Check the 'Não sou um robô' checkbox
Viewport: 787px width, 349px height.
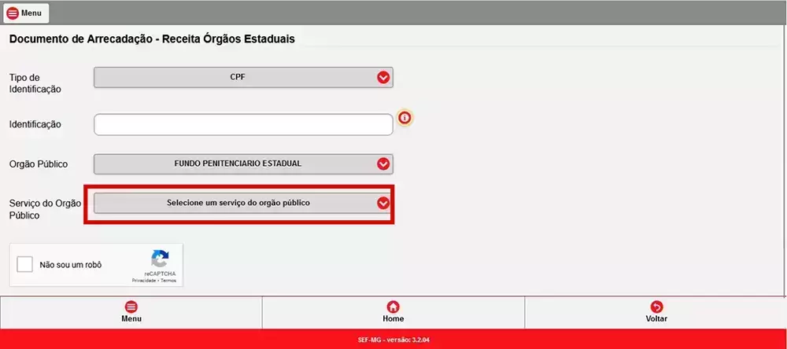click(25, 265)
